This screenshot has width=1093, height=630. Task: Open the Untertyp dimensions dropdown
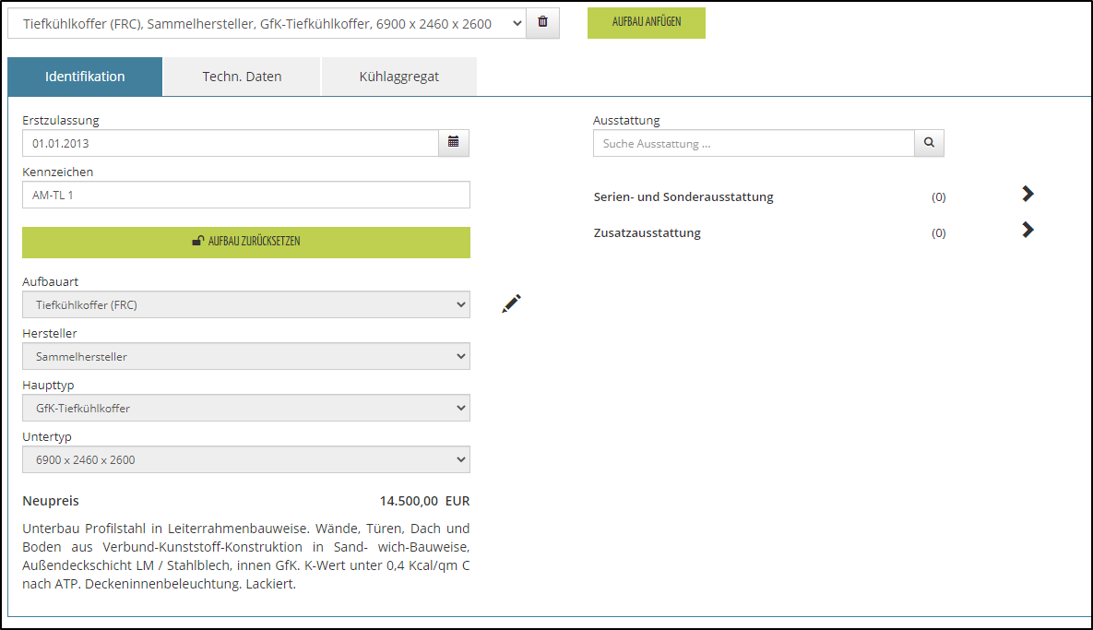click(245, 459)
